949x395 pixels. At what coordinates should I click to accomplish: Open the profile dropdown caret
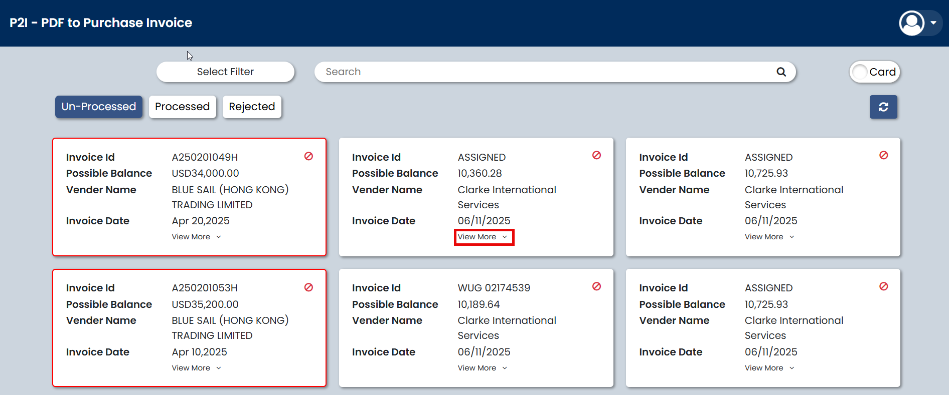tap(933, 23)
